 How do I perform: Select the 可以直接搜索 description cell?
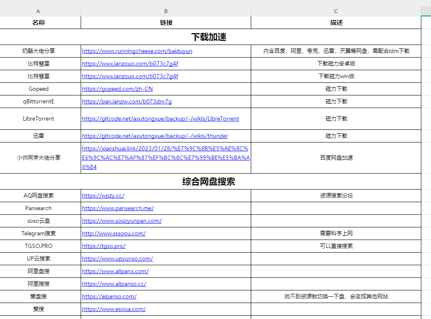pos(336,246)
